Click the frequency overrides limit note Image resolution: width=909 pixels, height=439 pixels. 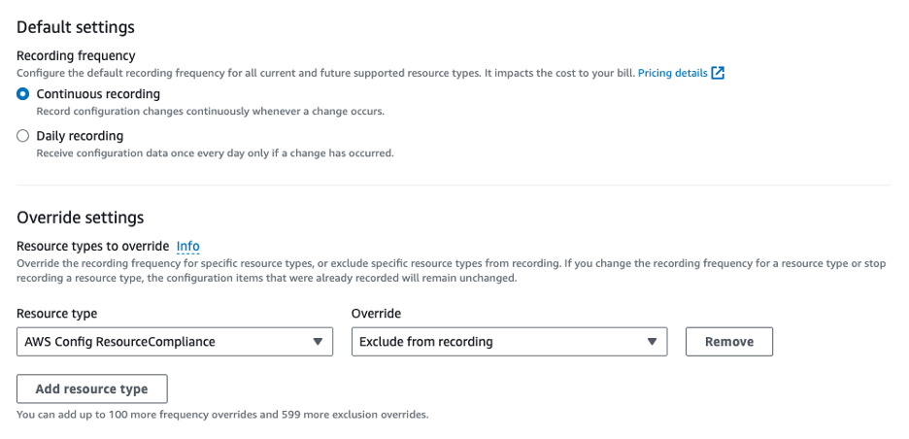tap(222, 415)
